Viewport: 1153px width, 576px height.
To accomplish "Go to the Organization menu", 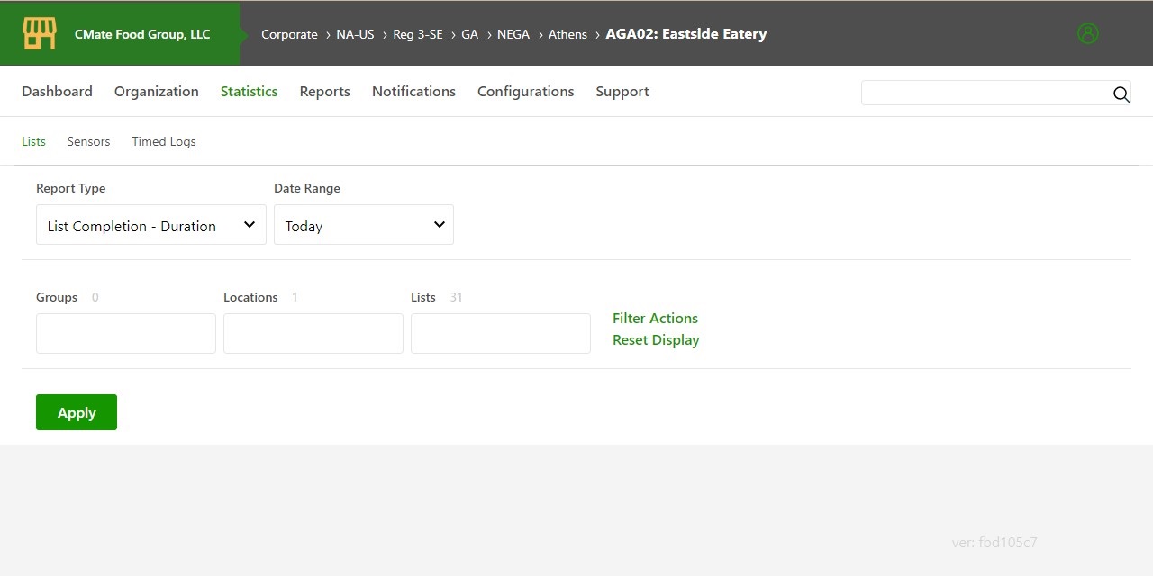I will click(x=156, y=92).
